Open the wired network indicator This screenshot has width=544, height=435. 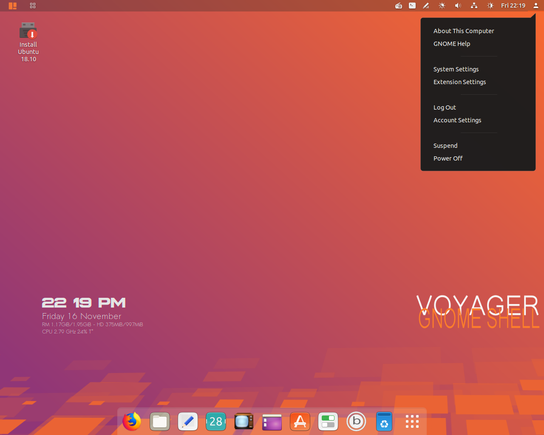tap(474, 6)
